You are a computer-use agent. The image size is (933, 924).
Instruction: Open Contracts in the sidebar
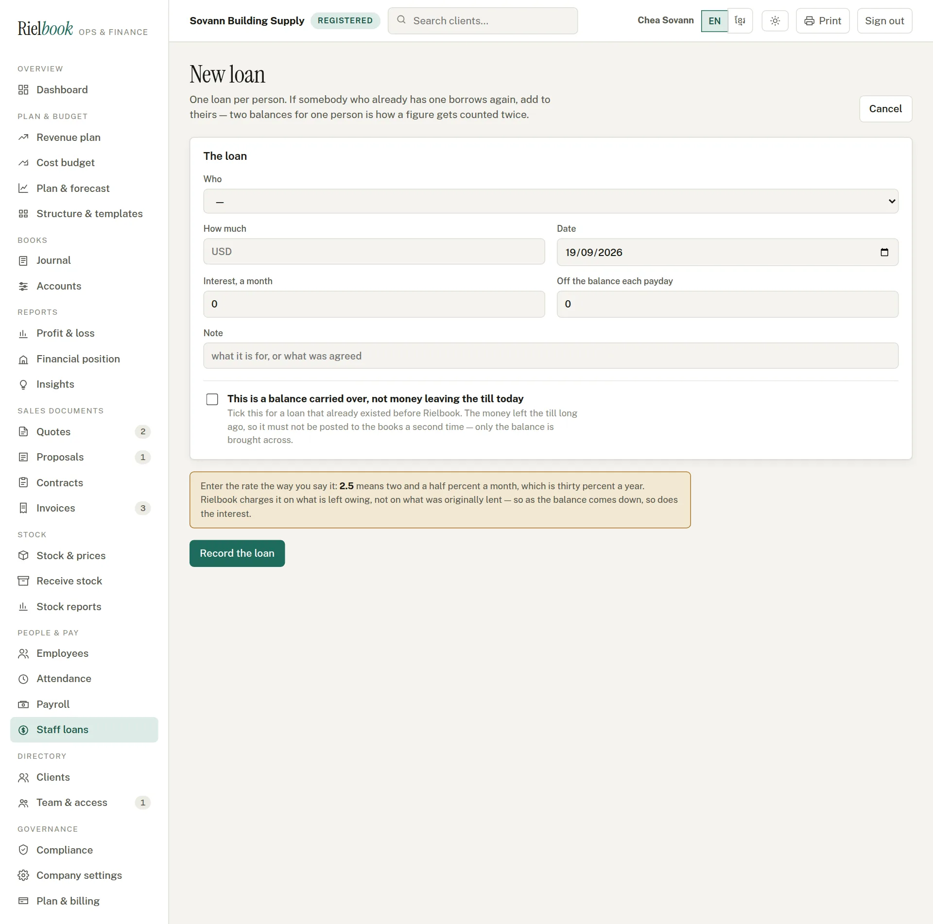point(84,483)
